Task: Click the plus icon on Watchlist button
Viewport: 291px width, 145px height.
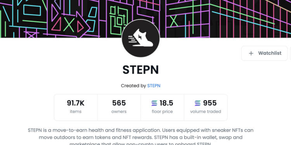Action: point(251,53)
